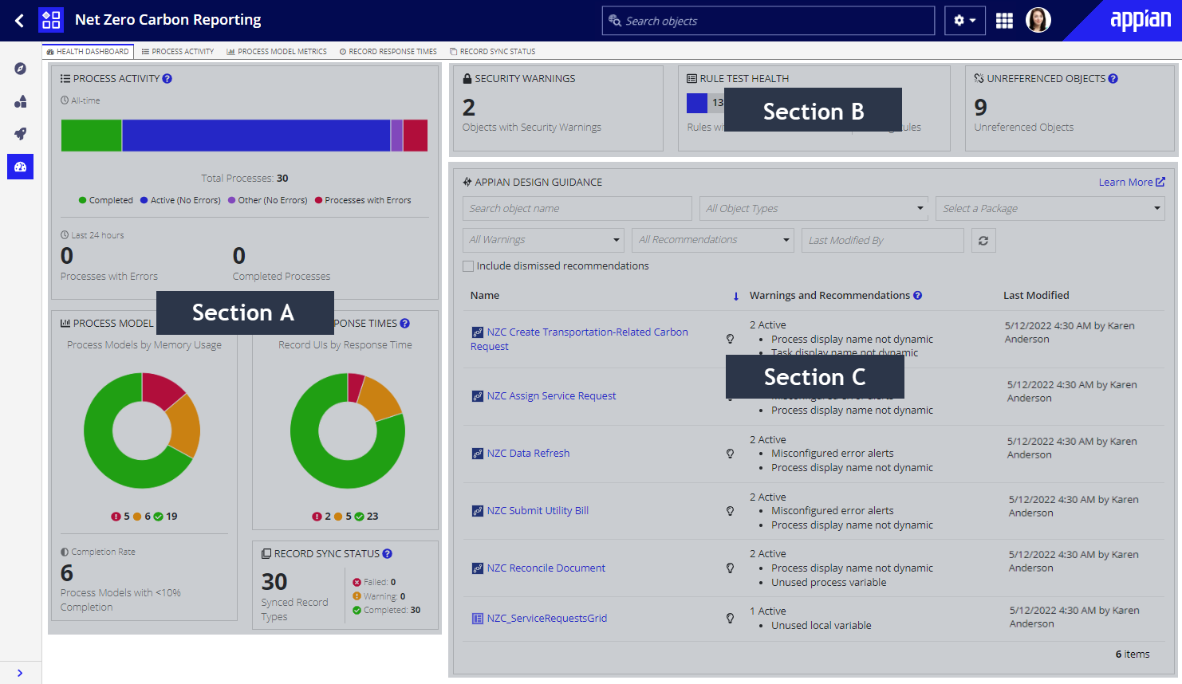
Task: Open NZC Assign Service Request
Action: [551, 395]
